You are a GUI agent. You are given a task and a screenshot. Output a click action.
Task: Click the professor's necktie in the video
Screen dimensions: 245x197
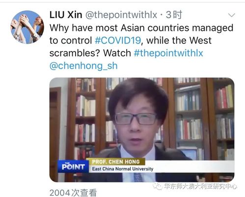pyautogui.click(x=138, y=177)
